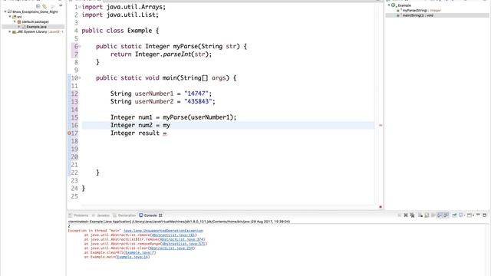The height and width of the screenshot is (276, 491).
Task: Select the src folder item
Action: pyautogui.click(x=19, y=17)
